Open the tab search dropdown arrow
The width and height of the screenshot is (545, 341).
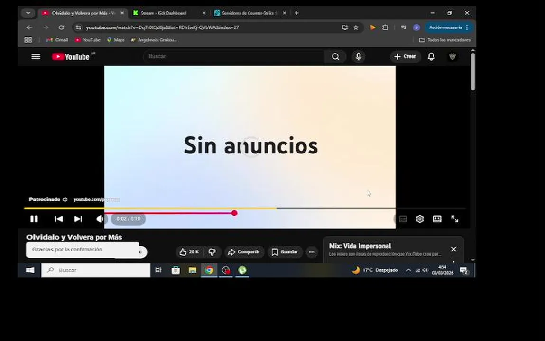(x=28, y=13)
